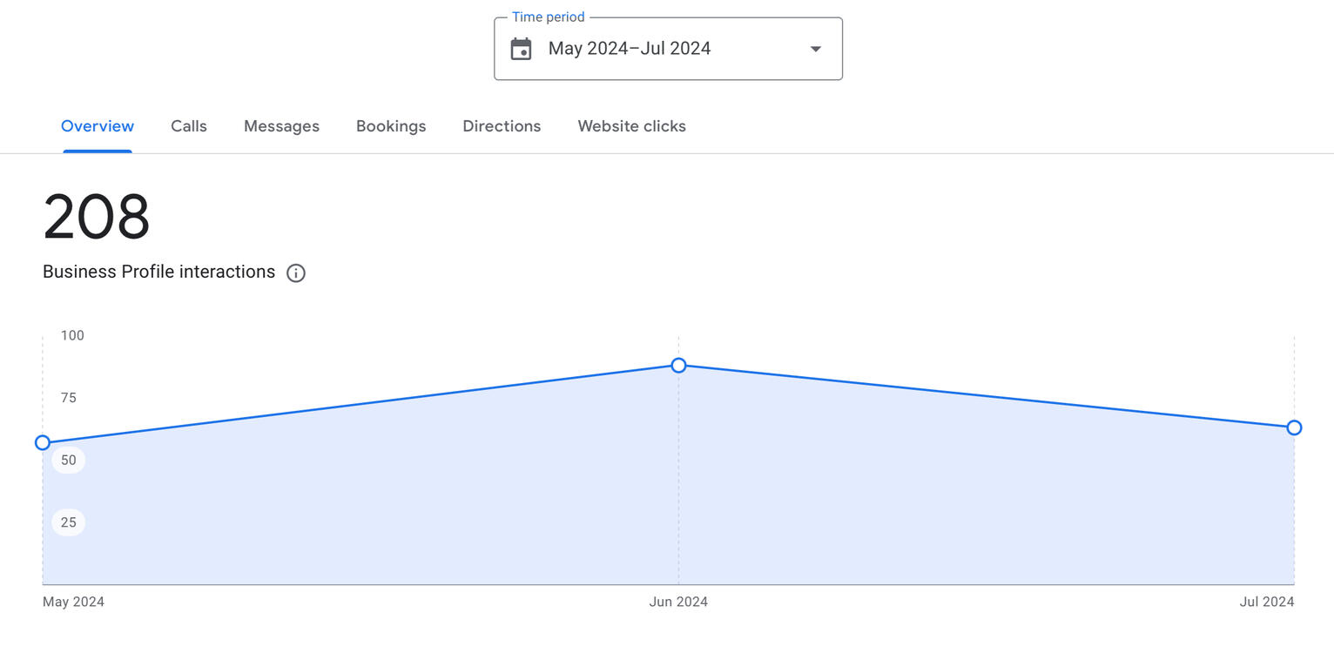
Task: Select the June 2024 data point on chart
Action: pyautogui.click(x=678, y=366)
